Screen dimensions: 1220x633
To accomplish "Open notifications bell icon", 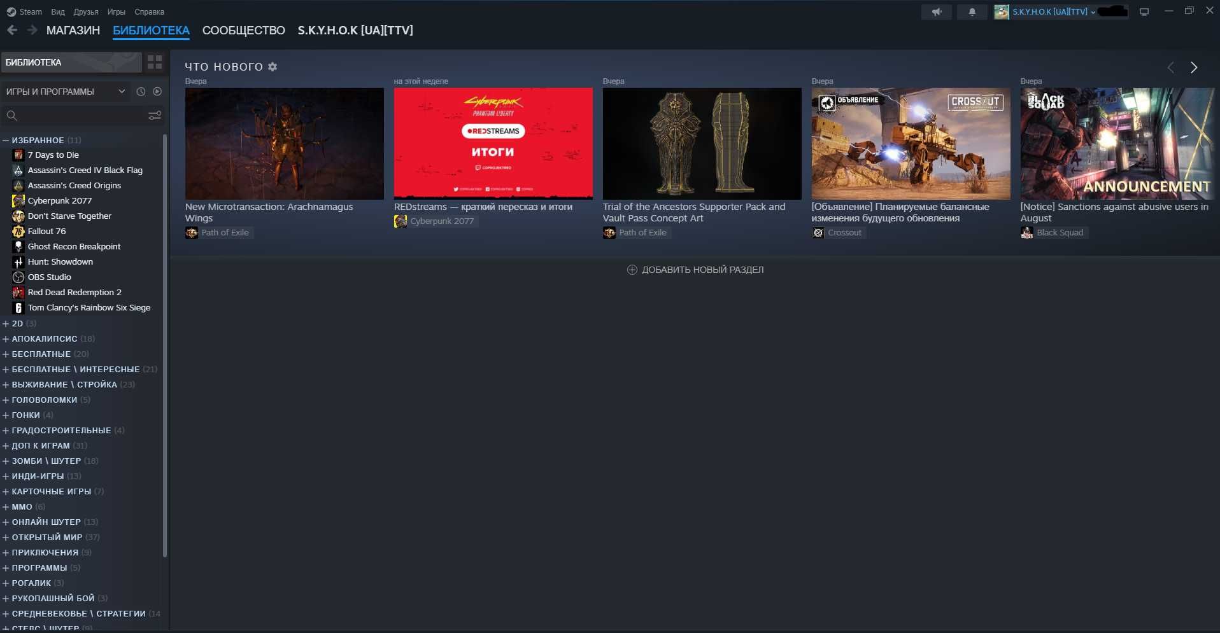I will pyautogui.click(x=972, y=11).
